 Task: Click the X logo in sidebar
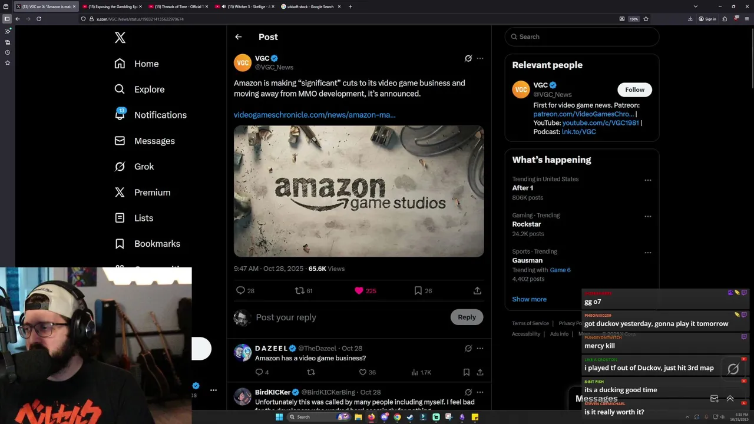[120, 38]
